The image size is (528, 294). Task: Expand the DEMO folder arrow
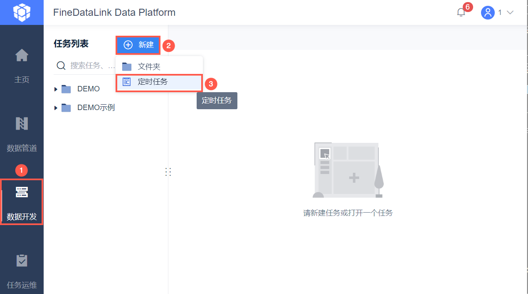coord(56,89)
